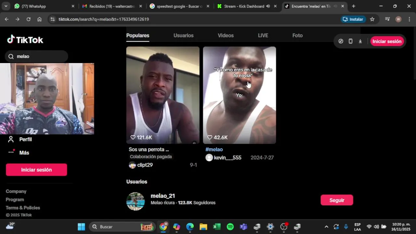Click the webcam overlay video
This screenshot has height=234, width=416.
pyautogui.click(x=47, y=99)
